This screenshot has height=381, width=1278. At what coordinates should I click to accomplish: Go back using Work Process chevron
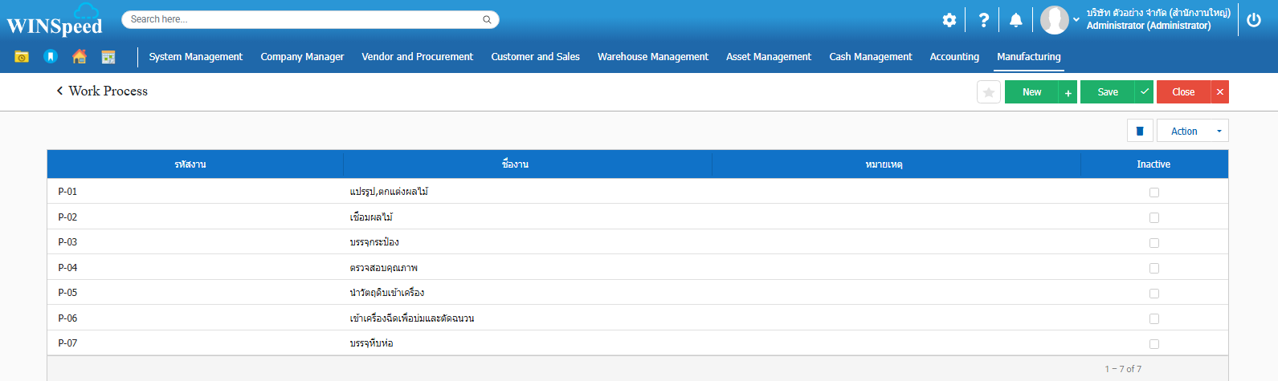pyautogui.click(x=59, y=91)
